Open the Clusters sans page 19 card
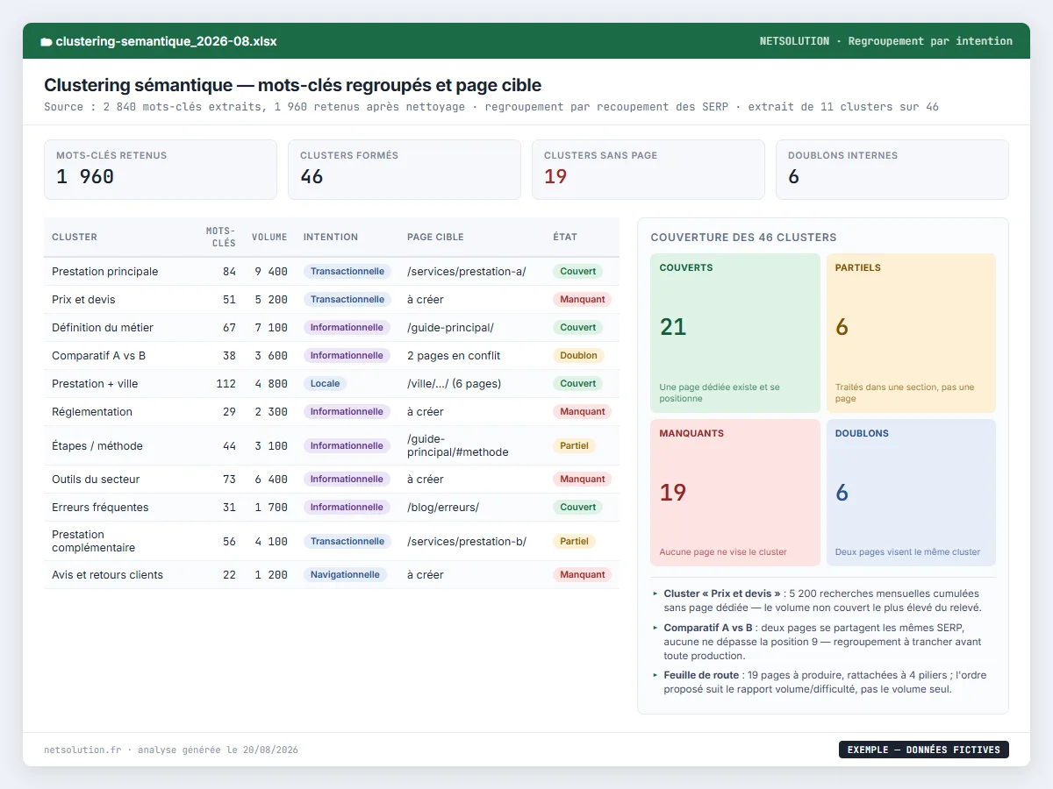1053x789 pixels. pos(648,170)
